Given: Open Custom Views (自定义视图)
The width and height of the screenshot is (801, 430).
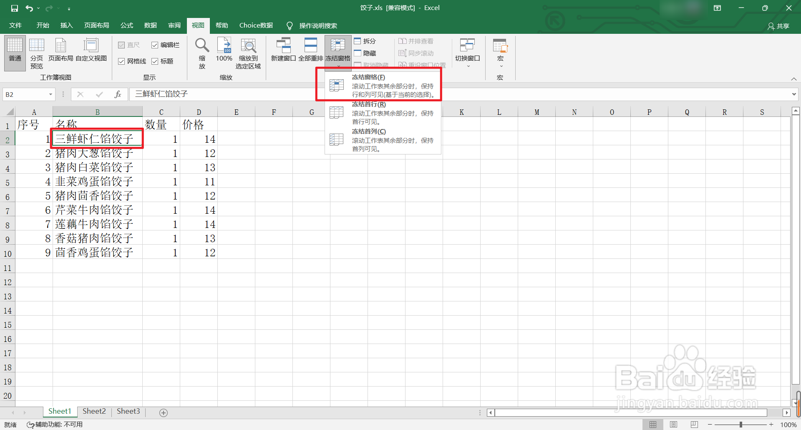Looking at the screenshot, I should pyautogui.click(x=91, y=50).
